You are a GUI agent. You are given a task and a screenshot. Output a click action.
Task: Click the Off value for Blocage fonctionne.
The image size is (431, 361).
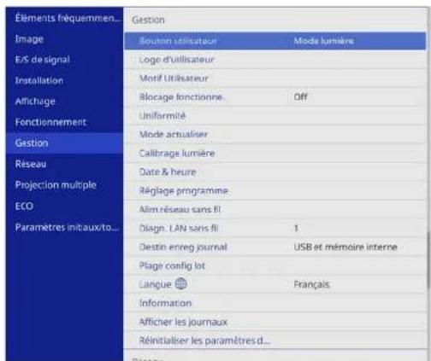pos(300,97)
